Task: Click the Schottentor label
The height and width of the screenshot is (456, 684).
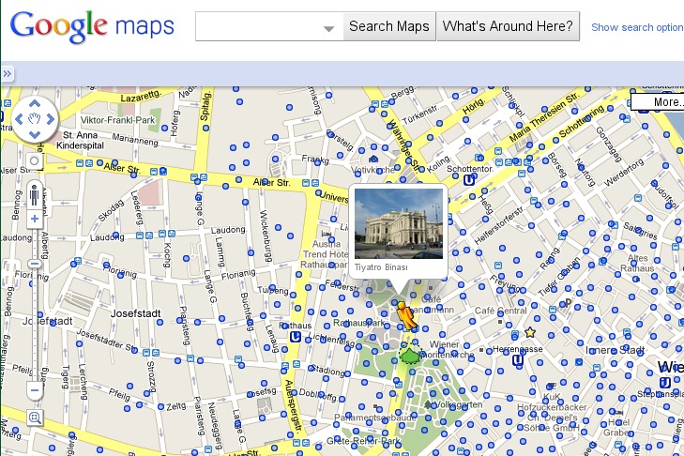Action: click(469, 169)
